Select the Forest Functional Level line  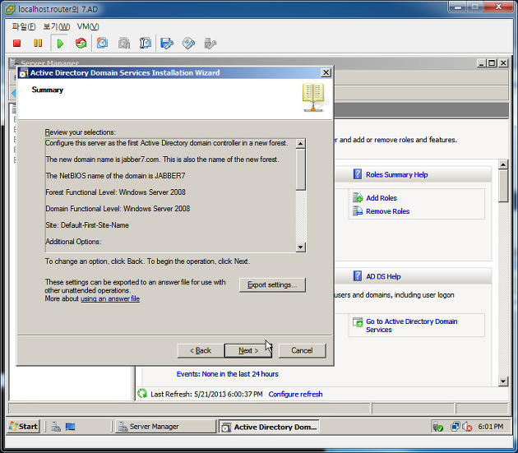click(x=116, y=192)
